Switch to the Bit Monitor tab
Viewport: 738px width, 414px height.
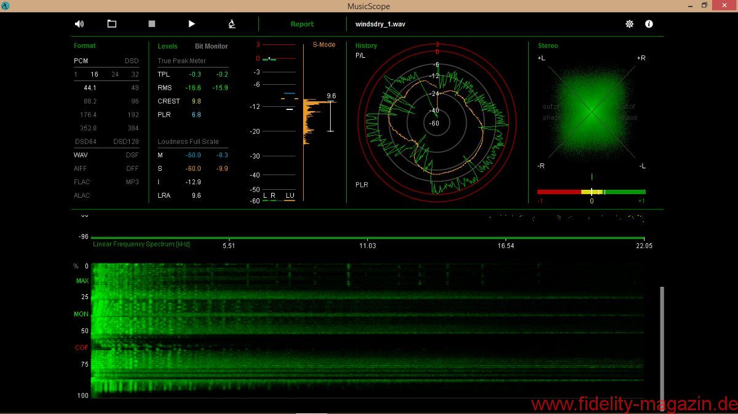coord(211,46)
